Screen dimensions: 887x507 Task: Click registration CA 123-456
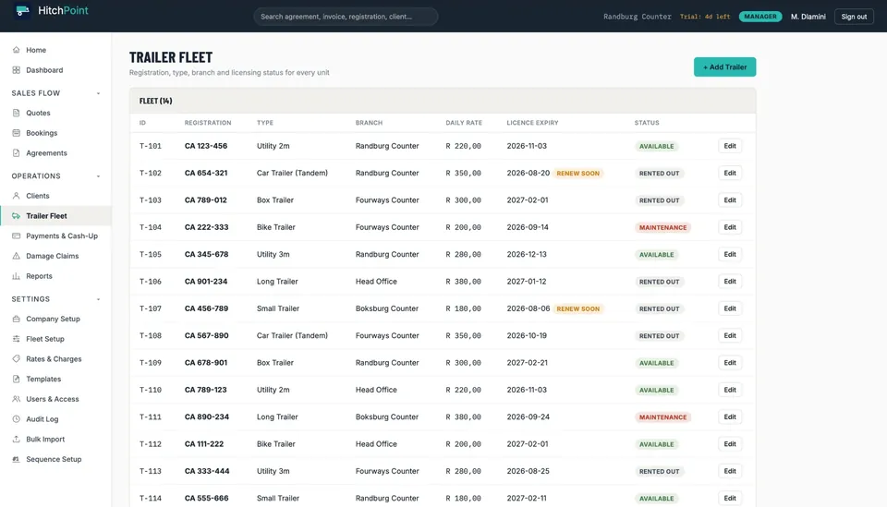click(x=206, y=146)
